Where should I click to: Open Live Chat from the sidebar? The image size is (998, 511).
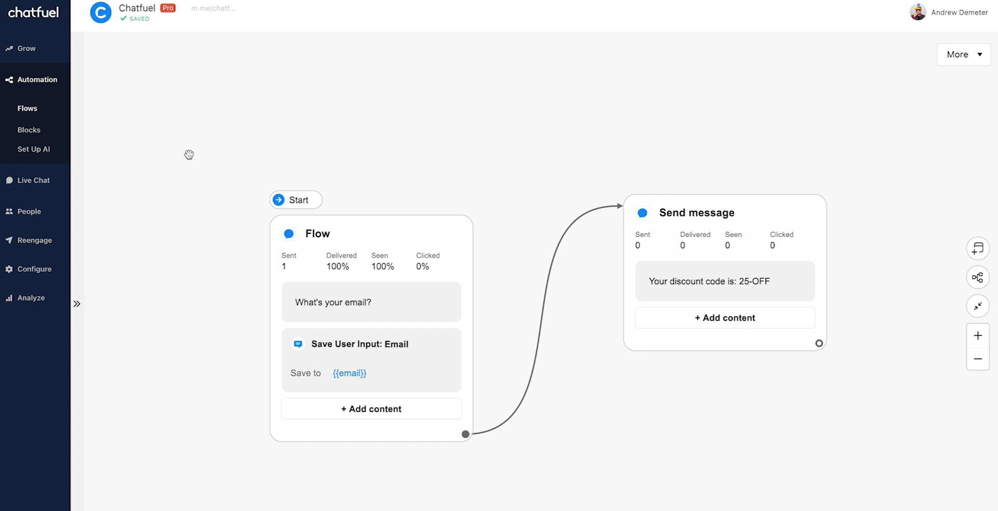point(9,180)
